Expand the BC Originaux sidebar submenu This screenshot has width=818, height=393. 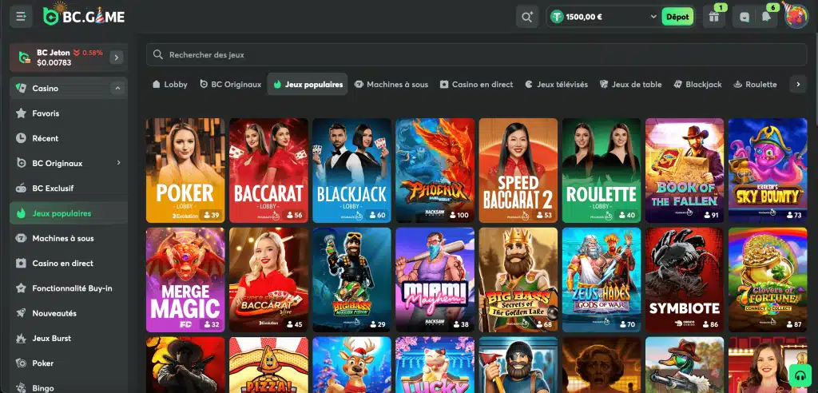tap(118, 163)
